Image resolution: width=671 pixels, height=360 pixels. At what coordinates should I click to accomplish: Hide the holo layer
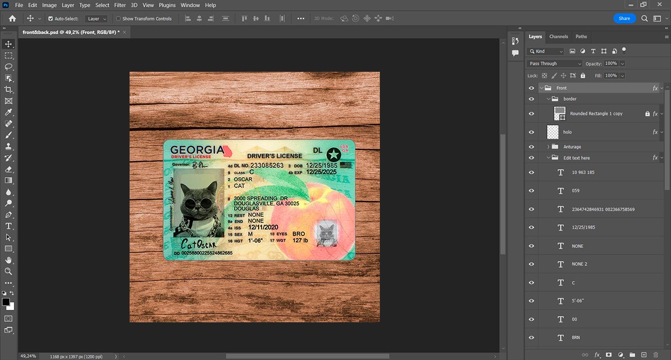pos(531,132)
